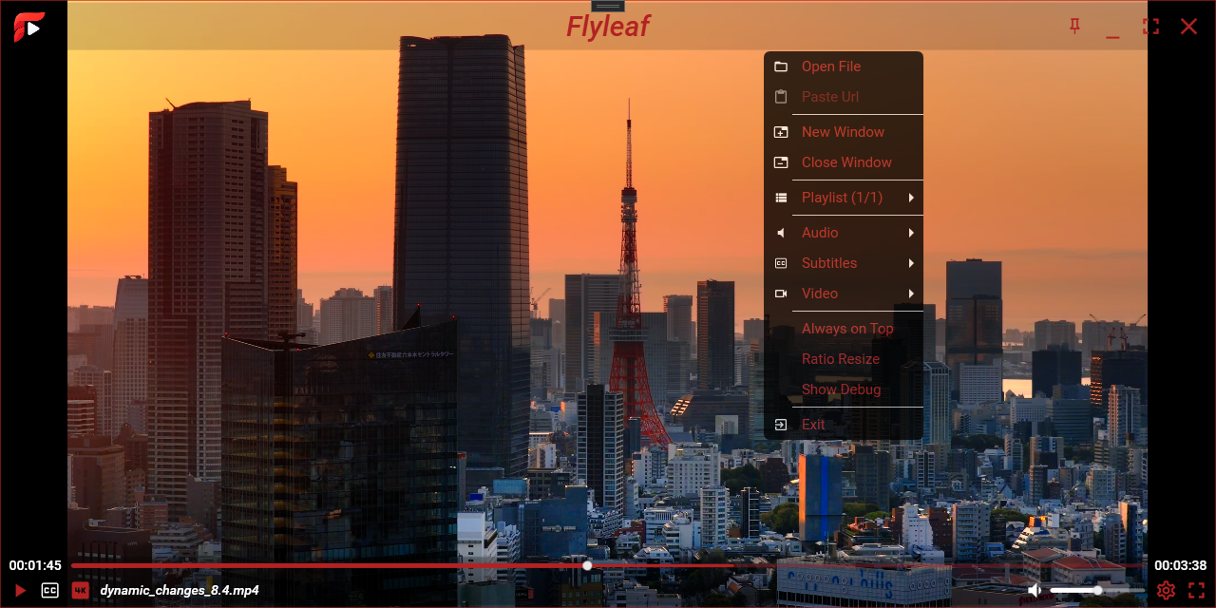Open a New Window from the menu
This screenshot has width=1216, height=608.
844,132
